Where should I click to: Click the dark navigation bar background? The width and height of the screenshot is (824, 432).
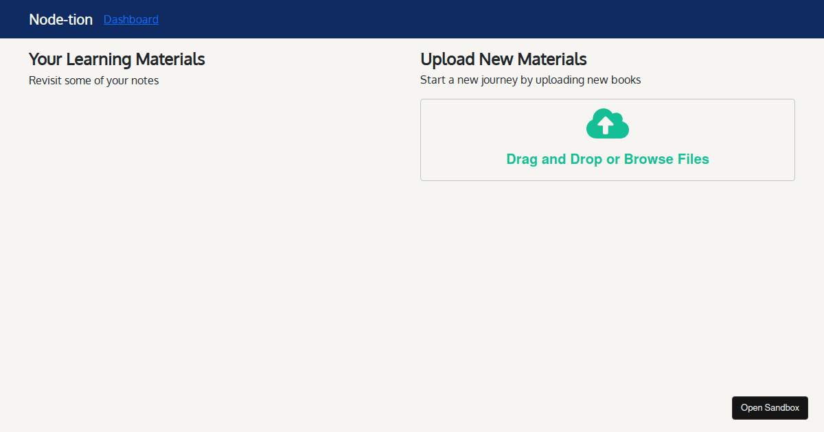coord(412,19)
